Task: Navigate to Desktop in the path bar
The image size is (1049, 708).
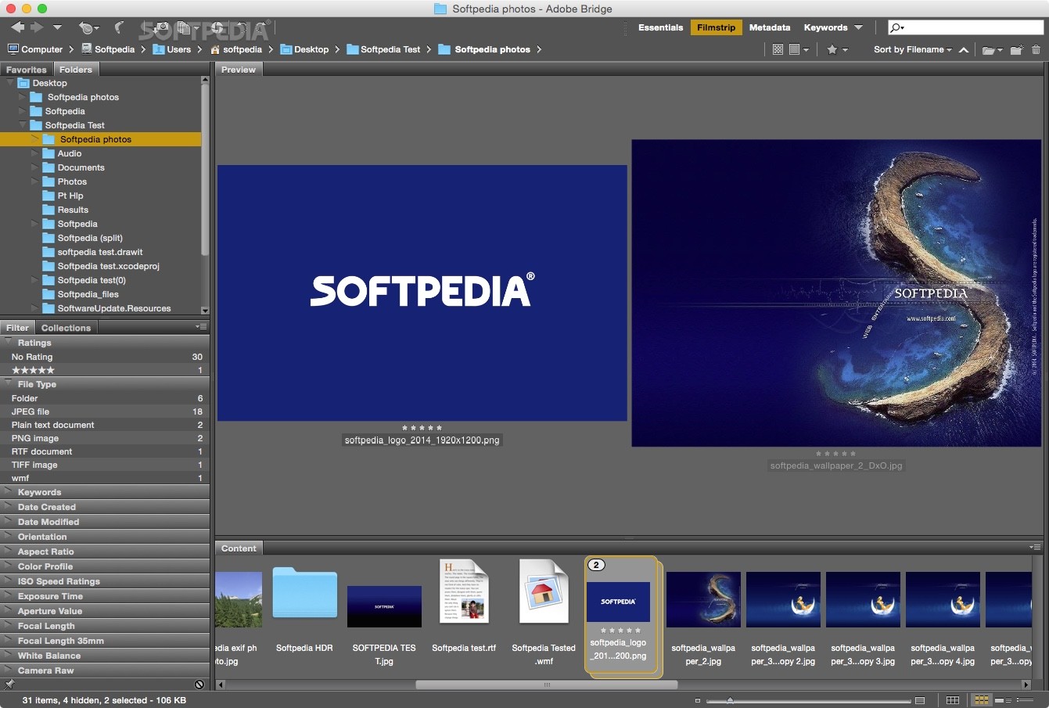Action: pyautogui.click(x=304, y=49)
